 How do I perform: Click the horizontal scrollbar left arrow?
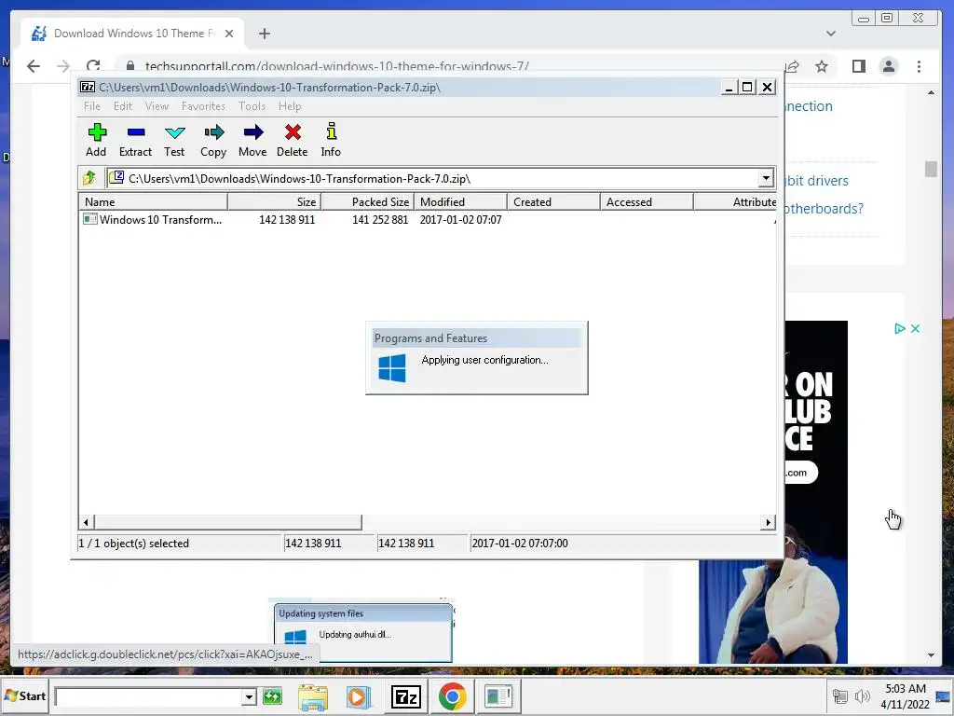click(87, 522)
